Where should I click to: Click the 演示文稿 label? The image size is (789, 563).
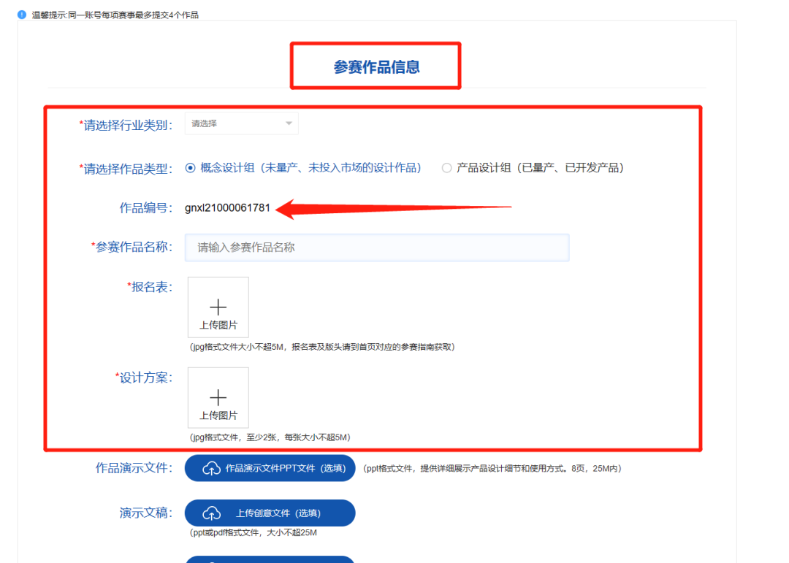coord(146,513)
